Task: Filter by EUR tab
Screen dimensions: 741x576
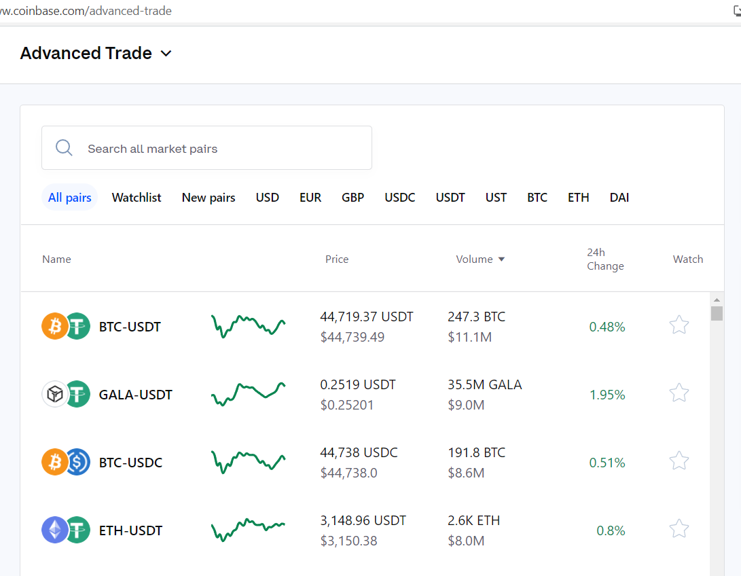Action: coord(310,198)
